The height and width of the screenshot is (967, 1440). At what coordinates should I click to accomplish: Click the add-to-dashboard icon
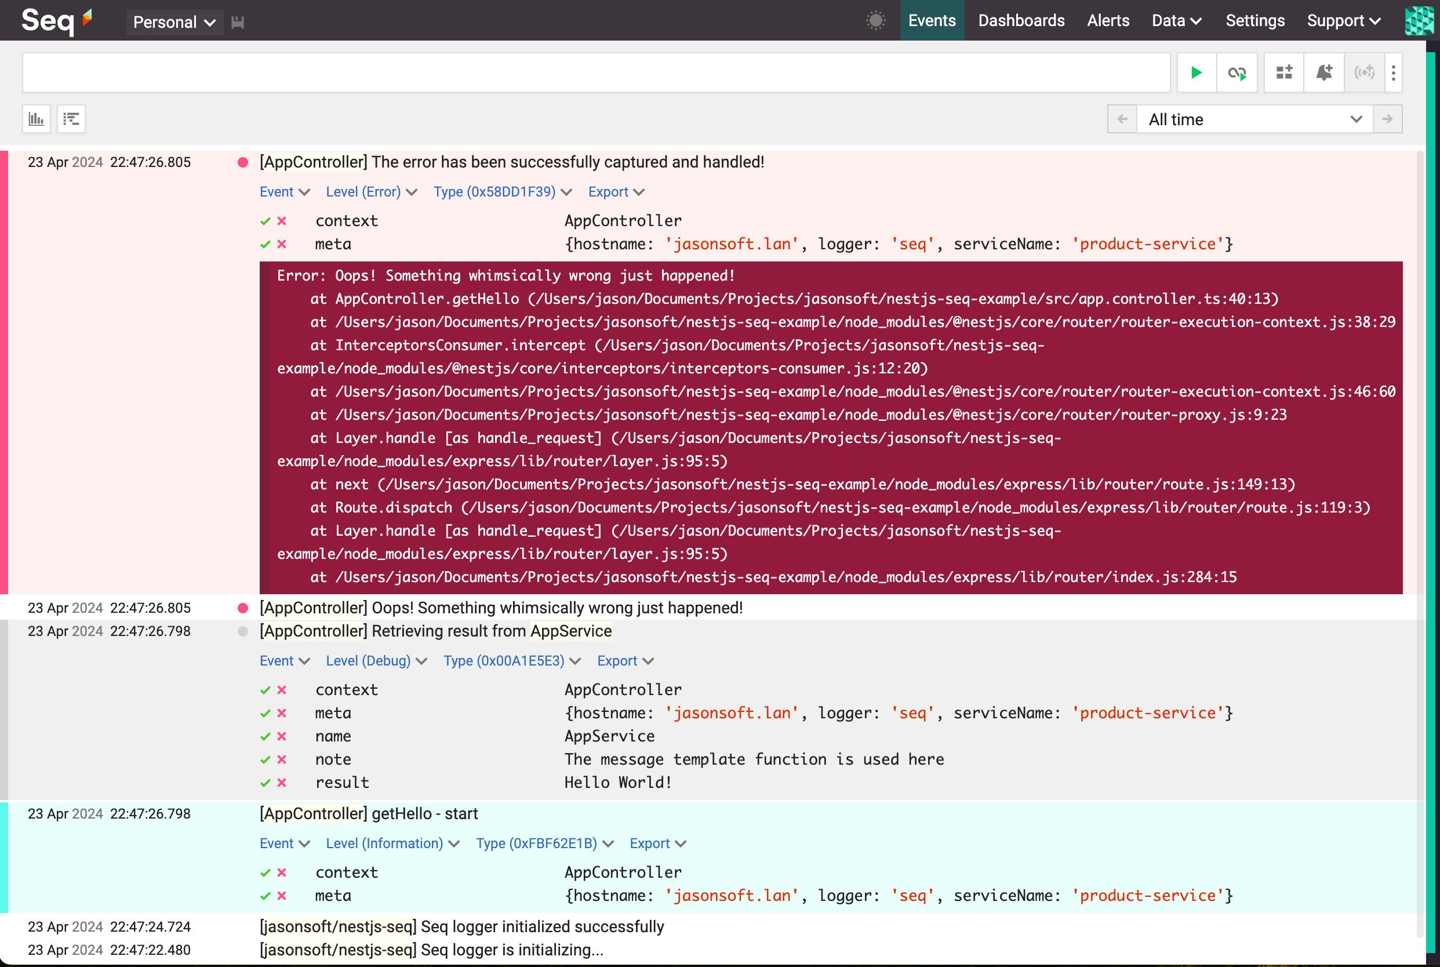(1284, 73)
